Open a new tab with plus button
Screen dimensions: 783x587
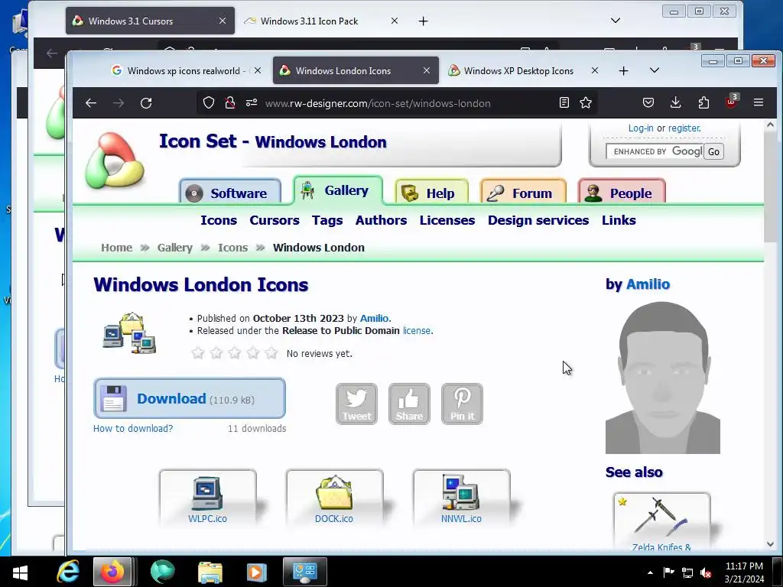tap(623, 71)
